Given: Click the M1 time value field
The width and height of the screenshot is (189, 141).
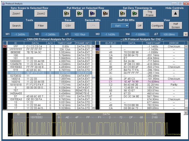Looking at the screenshot, I should tap(20, 34).
